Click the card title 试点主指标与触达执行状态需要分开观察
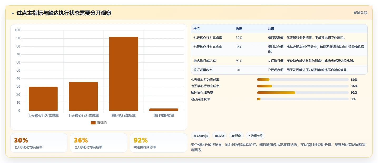Screen dimensions: 378x163 pos(64,13)
